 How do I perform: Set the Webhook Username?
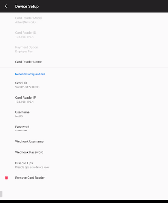pyautogui.click(x=84, y=142)
